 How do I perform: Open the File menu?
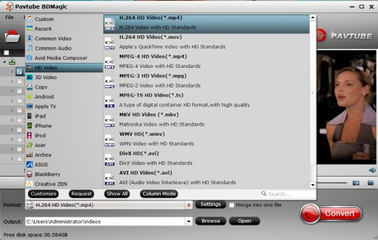[9, 18]
